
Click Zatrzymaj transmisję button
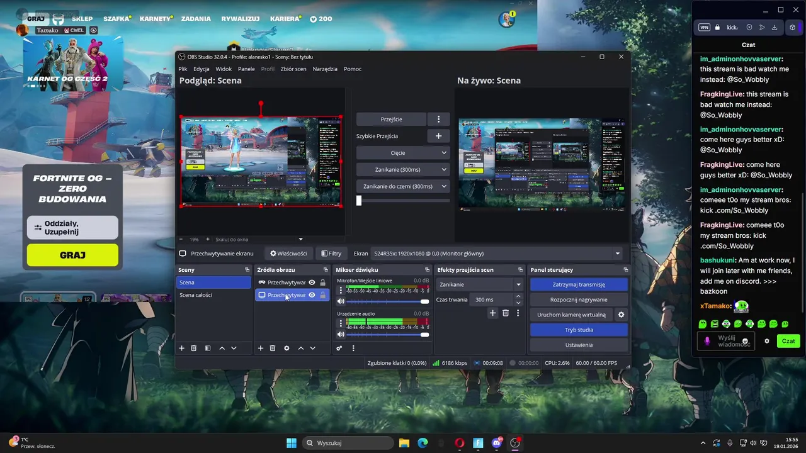point(579,284)
